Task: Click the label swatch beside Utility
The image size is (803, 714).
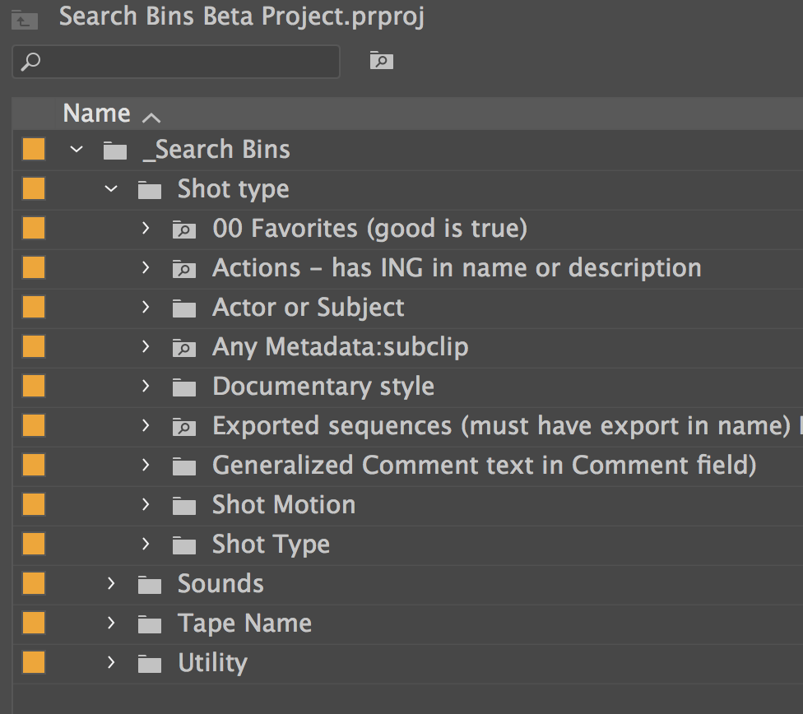Action: pyautogui.click(x=34, y=661)
